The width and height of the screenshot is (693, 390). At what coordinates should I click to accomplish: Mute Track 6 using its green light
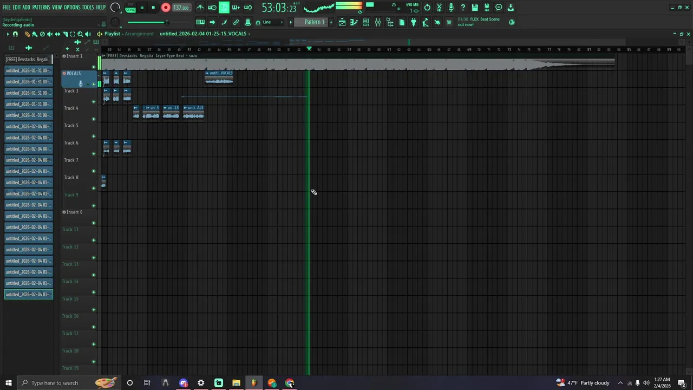(x=93, y=154)
